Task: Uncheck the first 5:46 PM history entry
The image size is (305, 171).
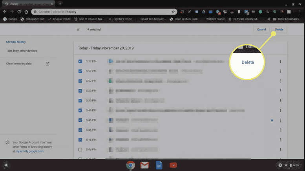Action: point(80,110)
